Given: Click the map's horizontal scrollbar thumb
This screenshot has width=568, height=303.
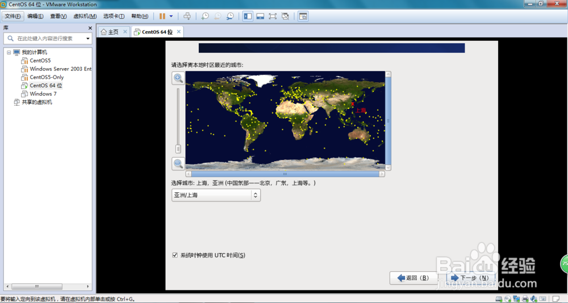Looking at the screenshot, I should pos(285,174).
